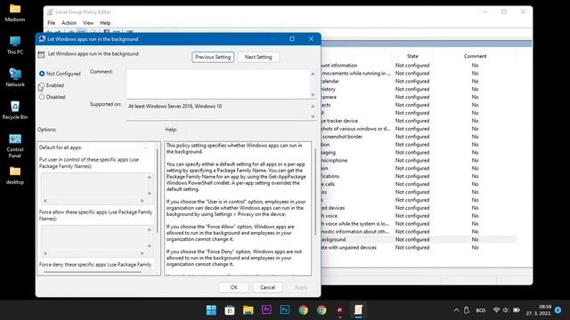The width and height of the screenshot is (570, 320).
Task: Cancel the policy setting dialog
Action: (267, 287)
